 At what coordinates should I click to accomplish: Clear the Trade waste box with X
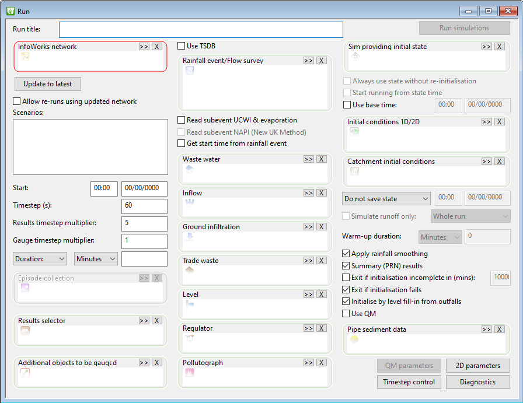pos(321,261)
